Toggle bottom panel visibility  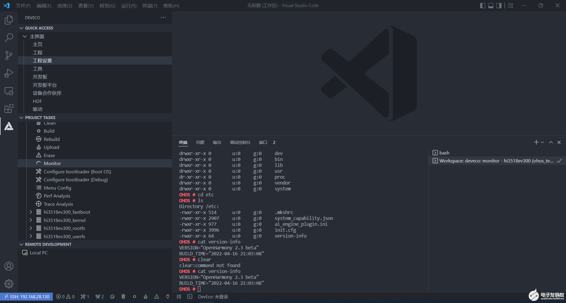click(491, 6)
